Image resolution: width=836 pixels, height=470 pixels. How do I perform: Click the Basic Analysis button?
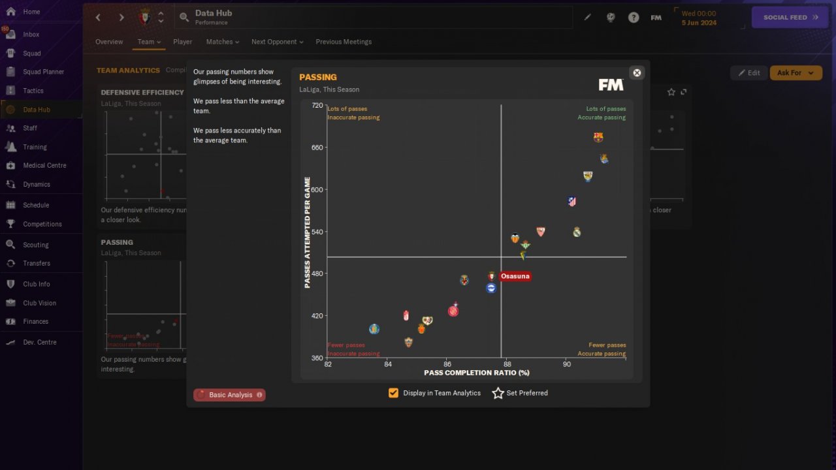click(229, 395)
